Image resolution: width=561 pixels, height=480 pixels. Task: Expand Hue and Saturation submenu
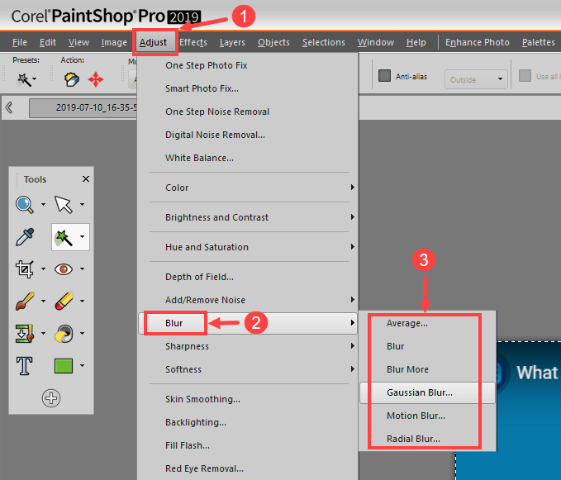click(x=248, y=247)
